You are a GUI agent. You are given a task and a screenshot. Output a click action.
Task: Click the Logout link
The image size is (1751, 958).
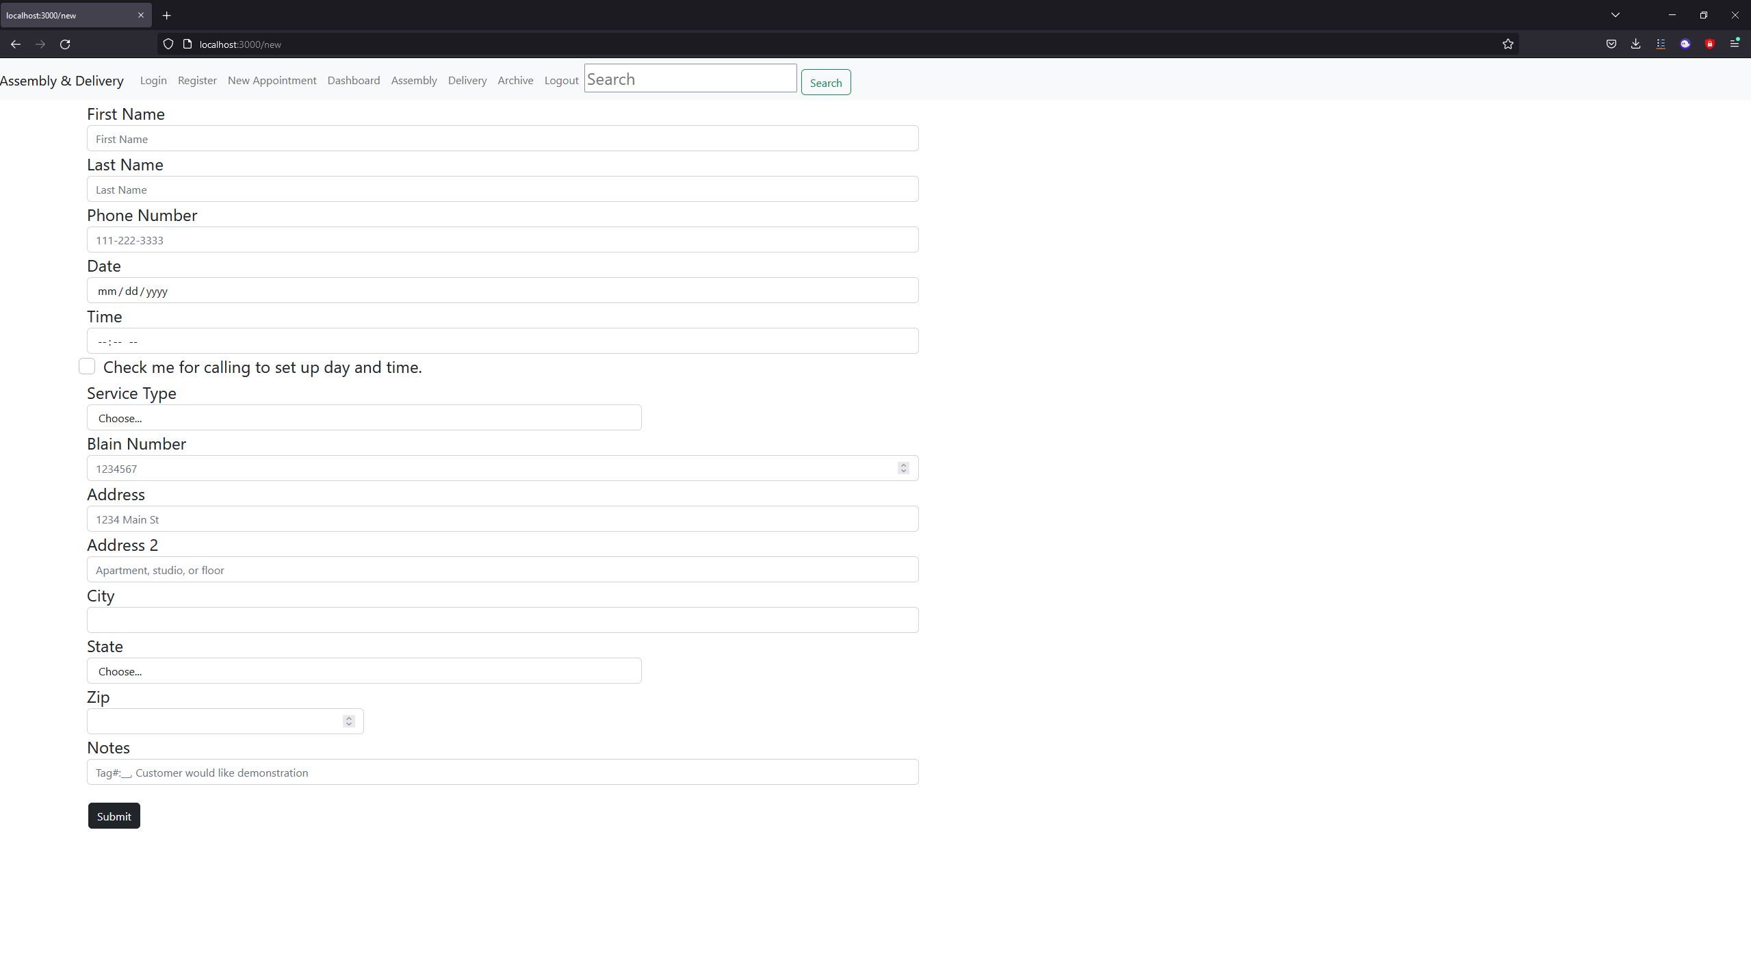point(561,80)
